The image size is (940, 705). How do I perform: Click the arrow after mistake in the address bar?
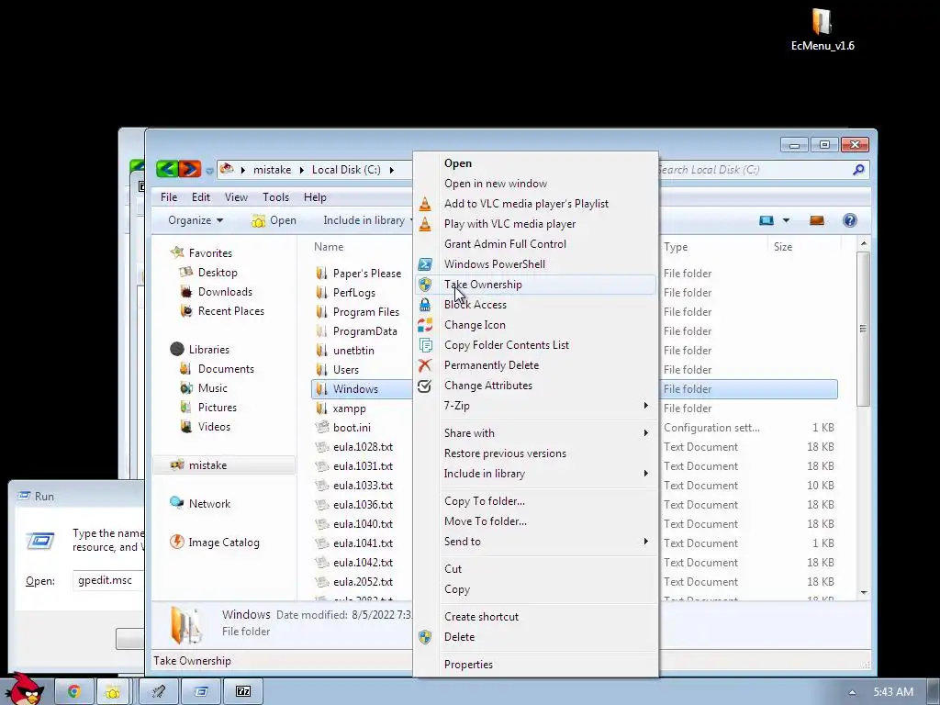(x=301, y=170)
